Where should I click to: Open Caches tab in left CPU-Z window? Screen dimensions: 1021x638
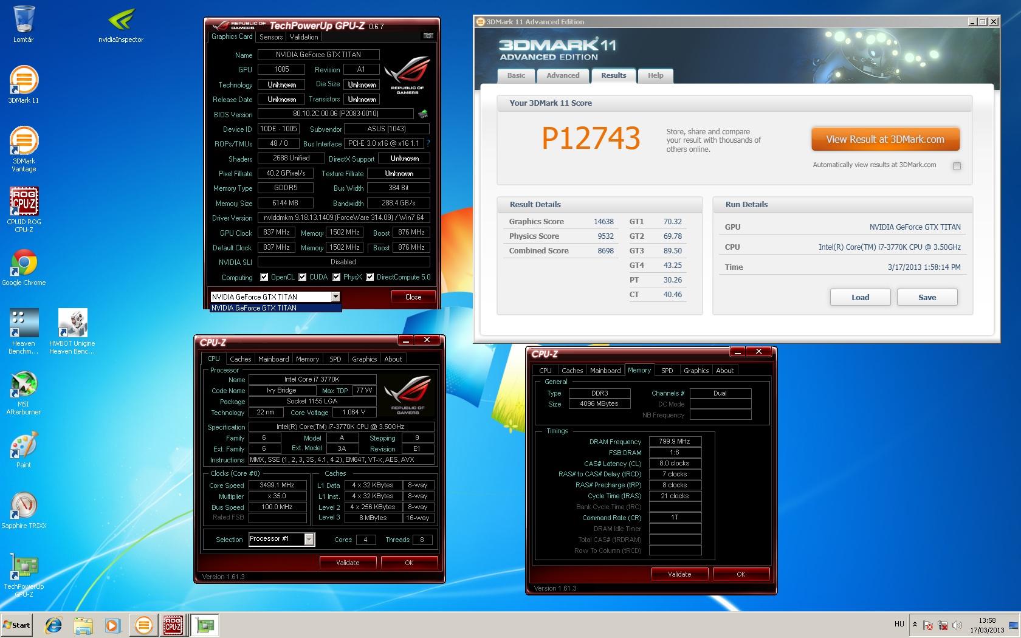(x=240, y=359)
